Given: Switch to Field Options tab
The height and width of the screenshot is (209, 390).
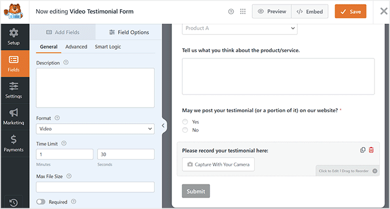Looking at the screenshot, I should click(x=129, y=32).
